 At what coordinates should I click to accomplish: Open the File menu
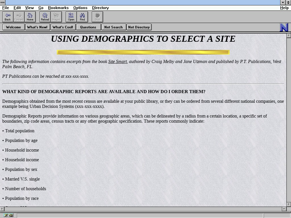[x=5, y=8]
